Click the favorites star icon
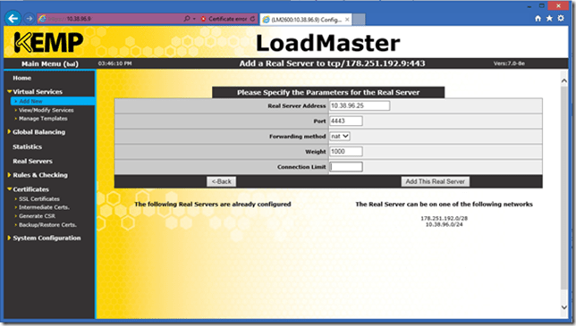 (x=549, y=19)
